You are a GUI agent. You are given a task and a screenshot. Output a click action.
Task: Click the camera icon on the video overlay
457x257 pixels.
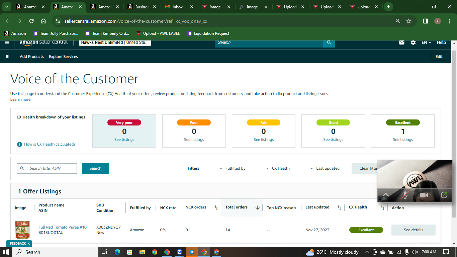pos(424,195)
